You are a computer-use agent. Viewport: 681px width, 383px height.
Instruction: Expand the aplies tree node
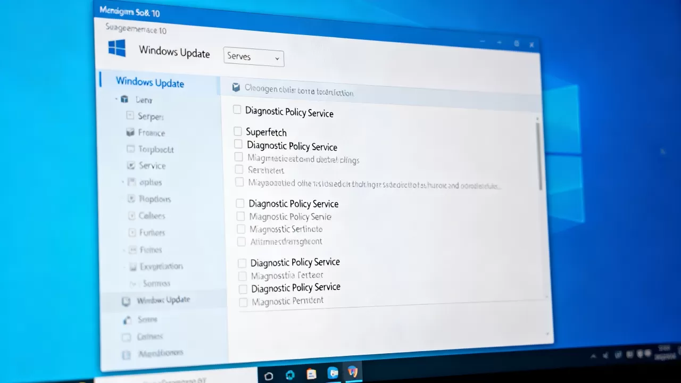point(123,182)
